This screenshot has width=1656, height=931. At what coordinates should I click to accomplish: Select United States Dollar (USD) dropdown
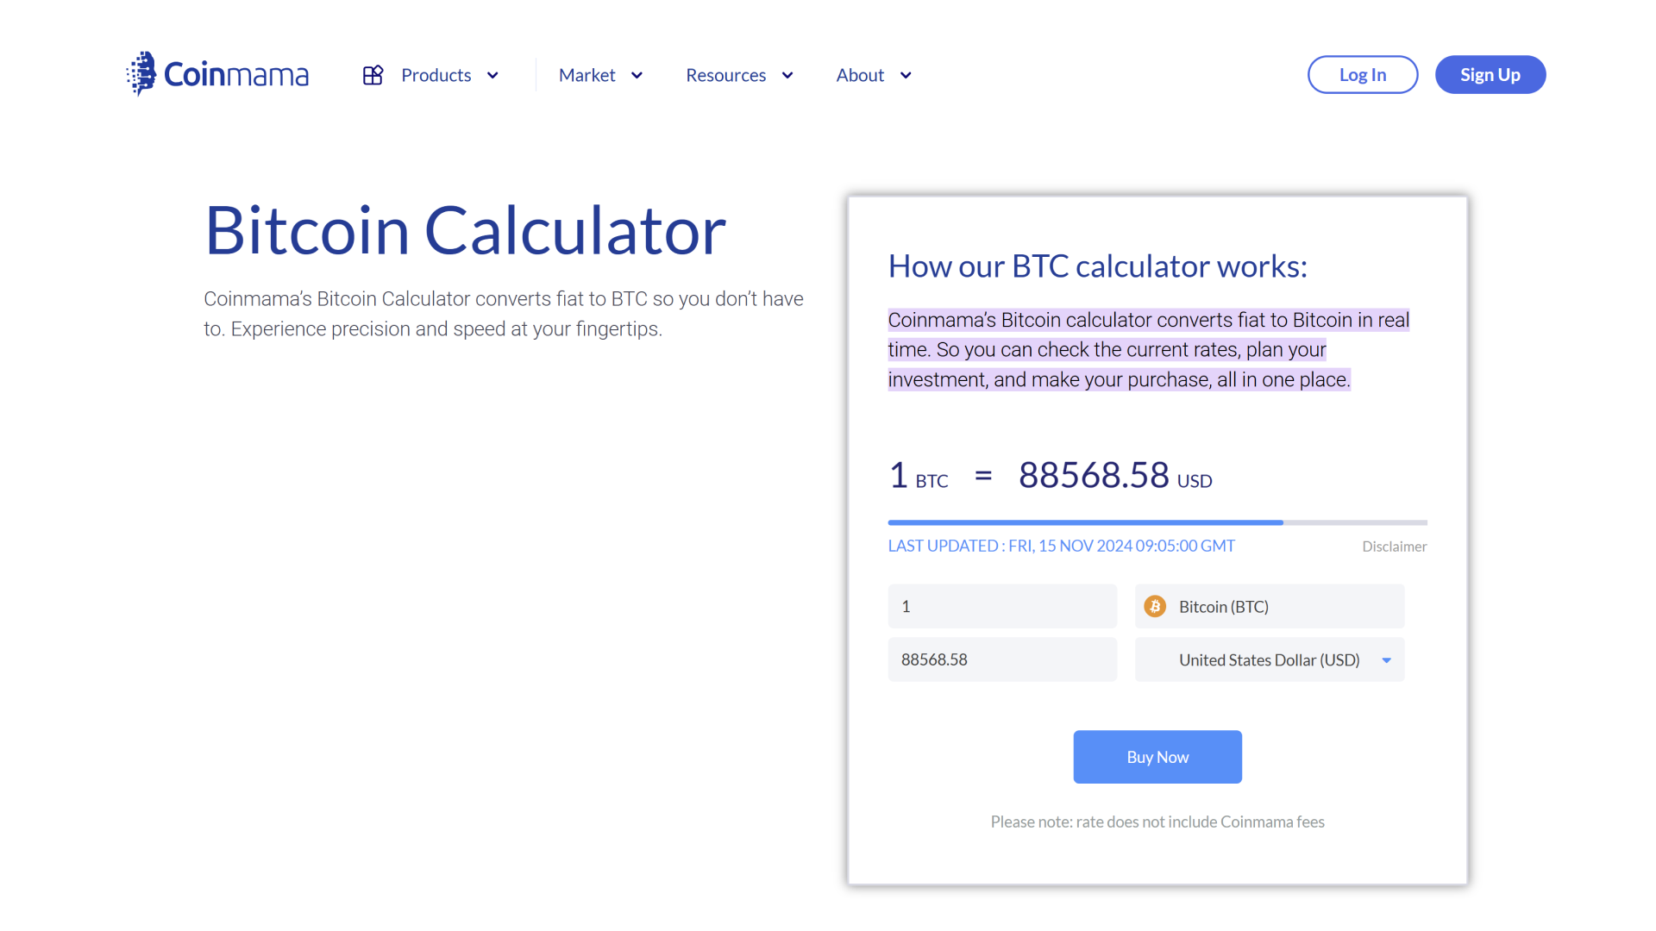pos(1270,659)
